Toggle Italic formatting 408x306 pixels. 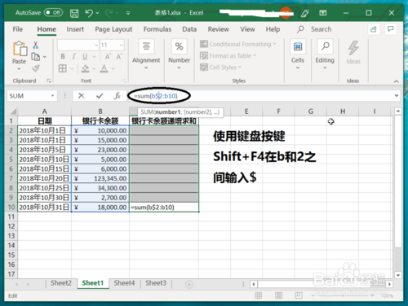click(x=73, y=56)
